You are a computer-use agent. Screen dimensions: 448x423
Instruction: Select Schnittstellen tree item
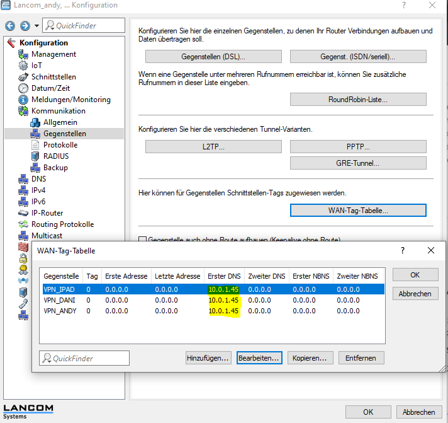pyautogui.click(x=53, y=77)
